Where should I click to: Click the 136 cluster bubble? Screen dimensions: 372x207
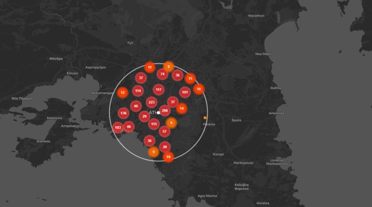tap(123, 113)
